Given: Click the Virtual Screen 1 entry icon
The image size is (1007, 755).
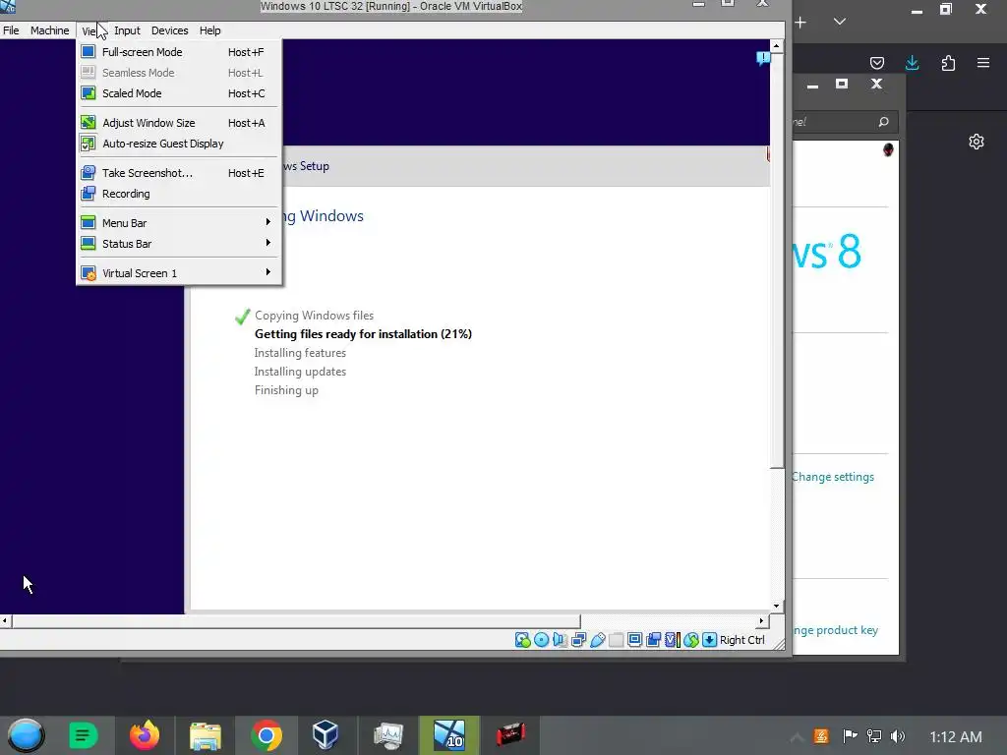Looking at the screenshot, I should tap(89, 273).
